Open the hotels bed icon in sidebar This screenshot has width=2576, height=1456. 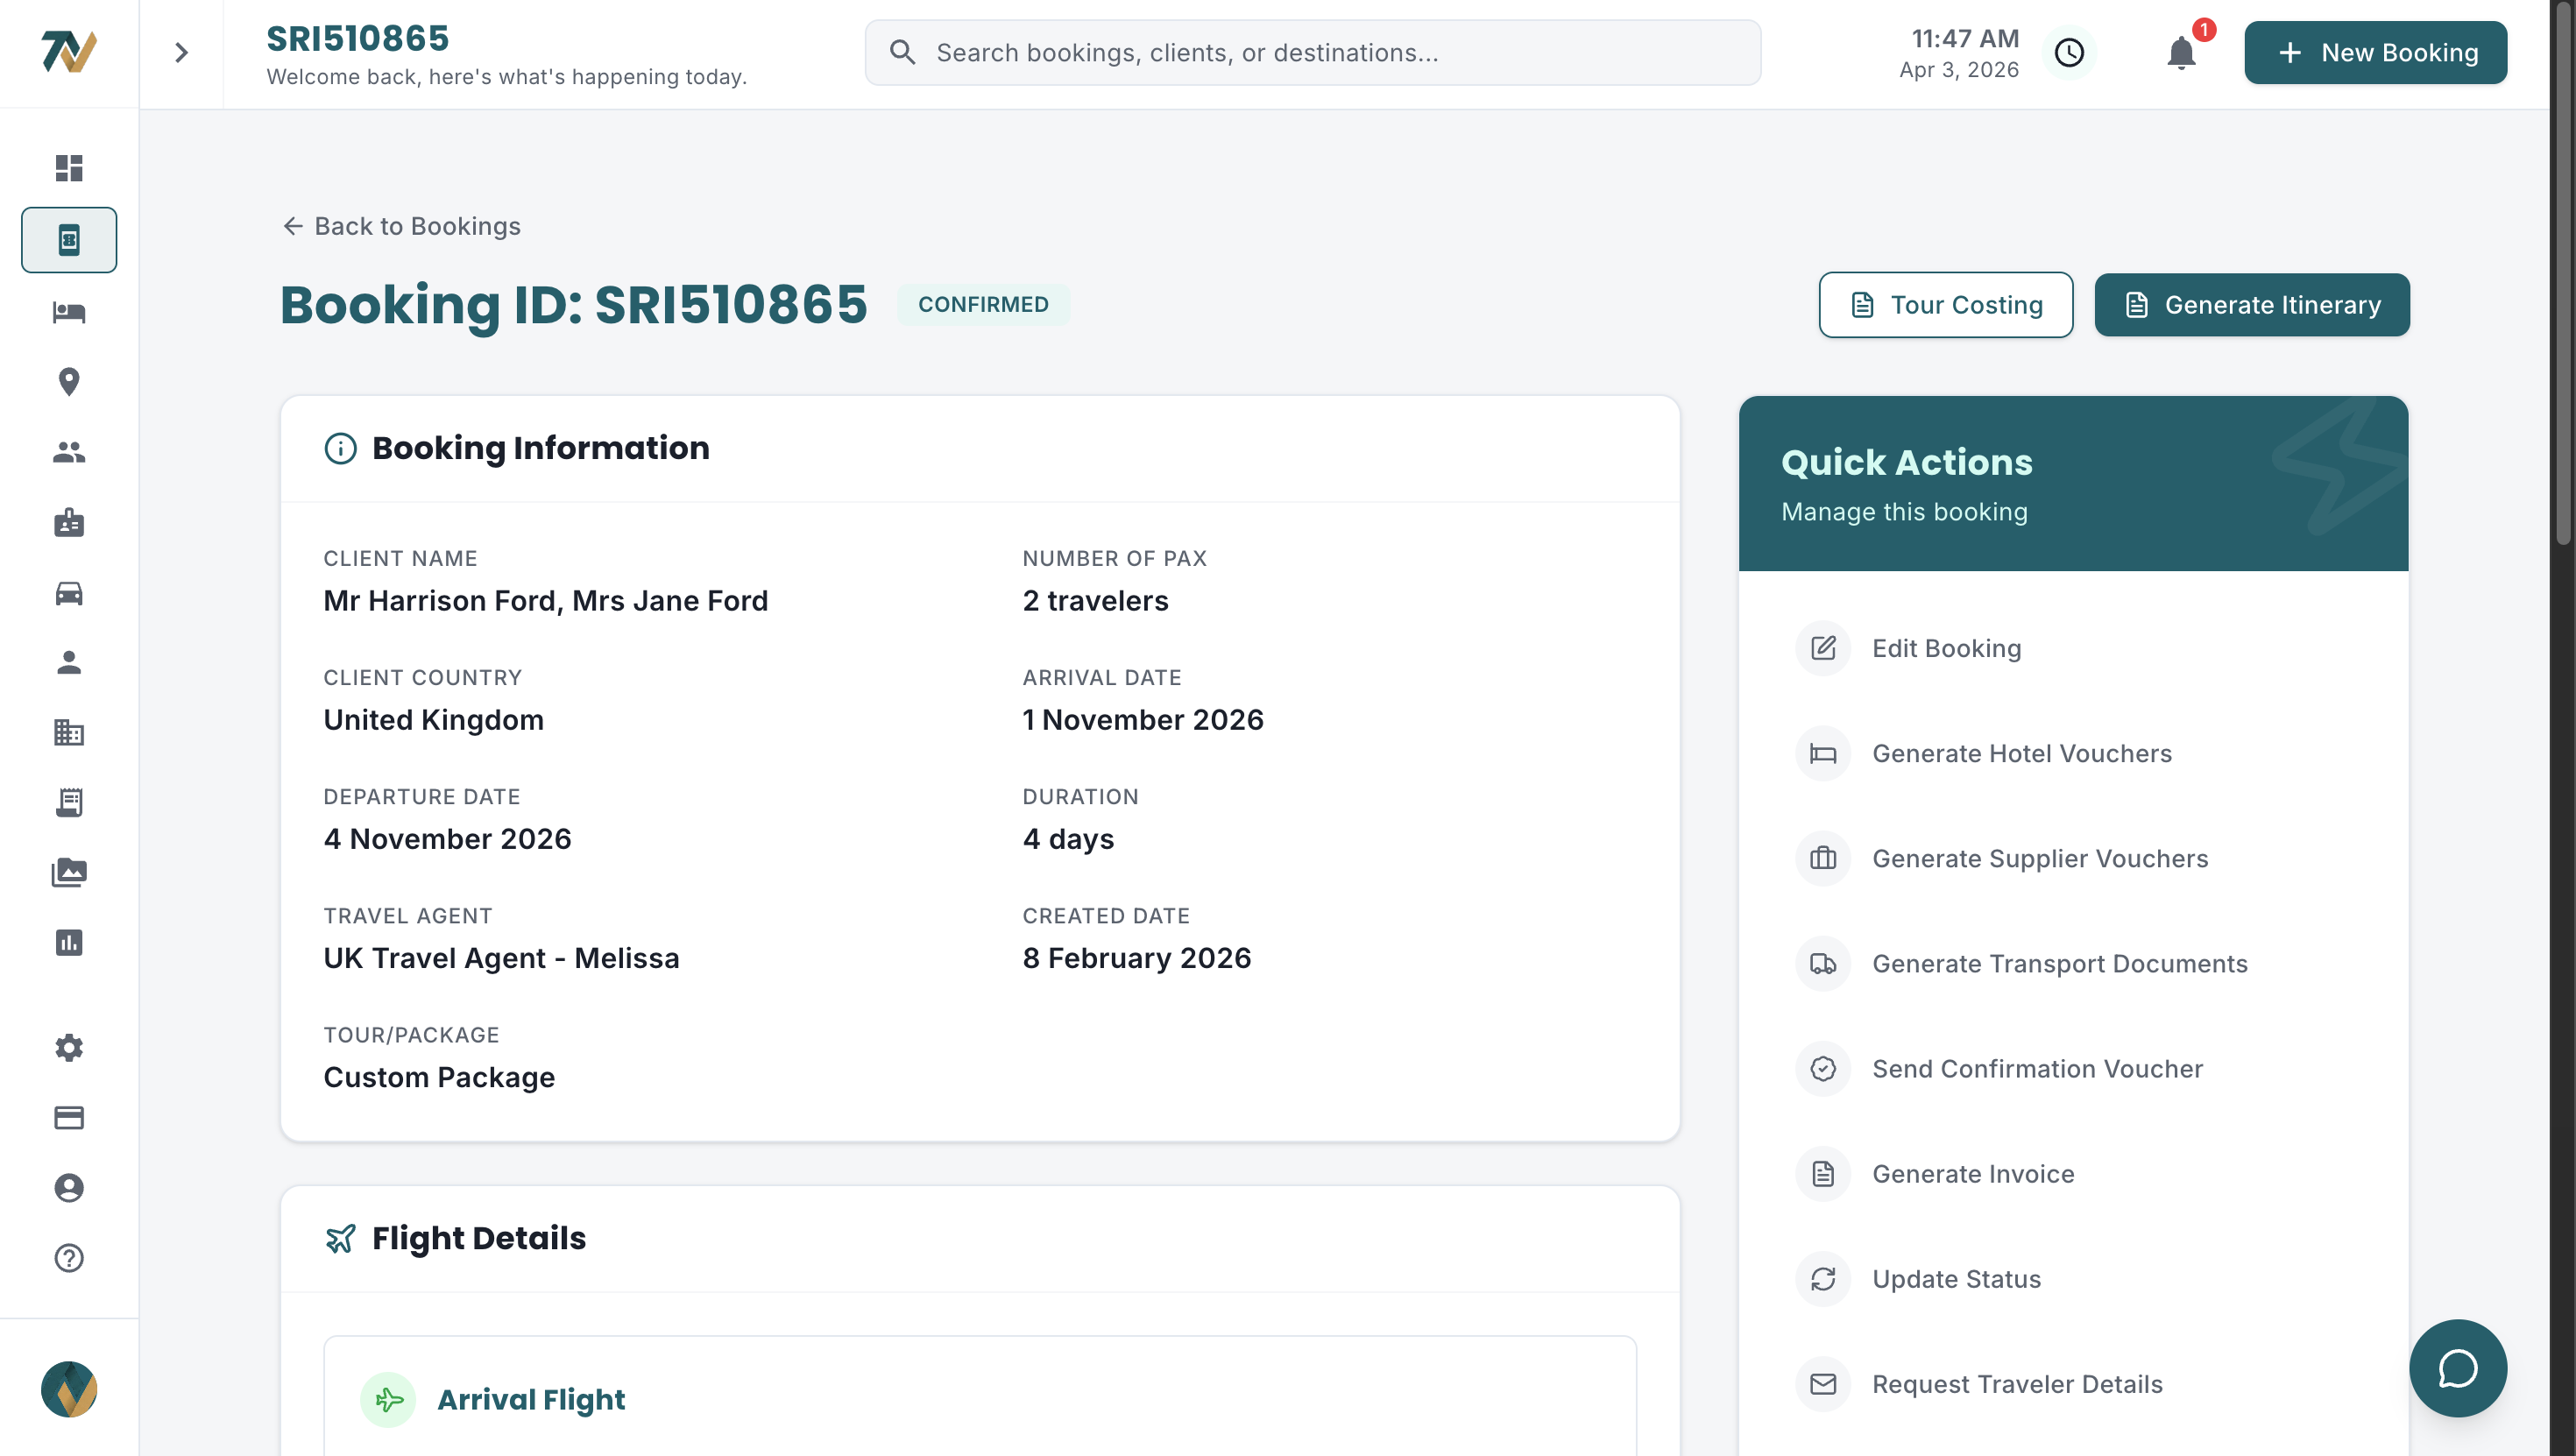69,312
